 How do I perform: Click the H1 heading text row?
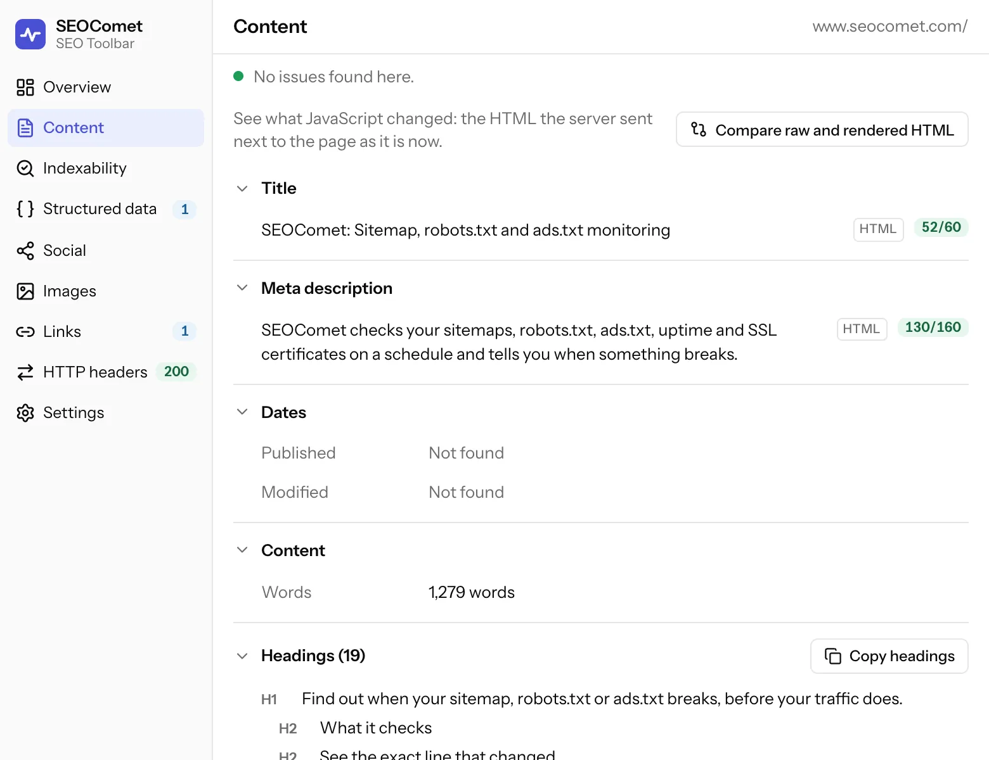[602, 699]
